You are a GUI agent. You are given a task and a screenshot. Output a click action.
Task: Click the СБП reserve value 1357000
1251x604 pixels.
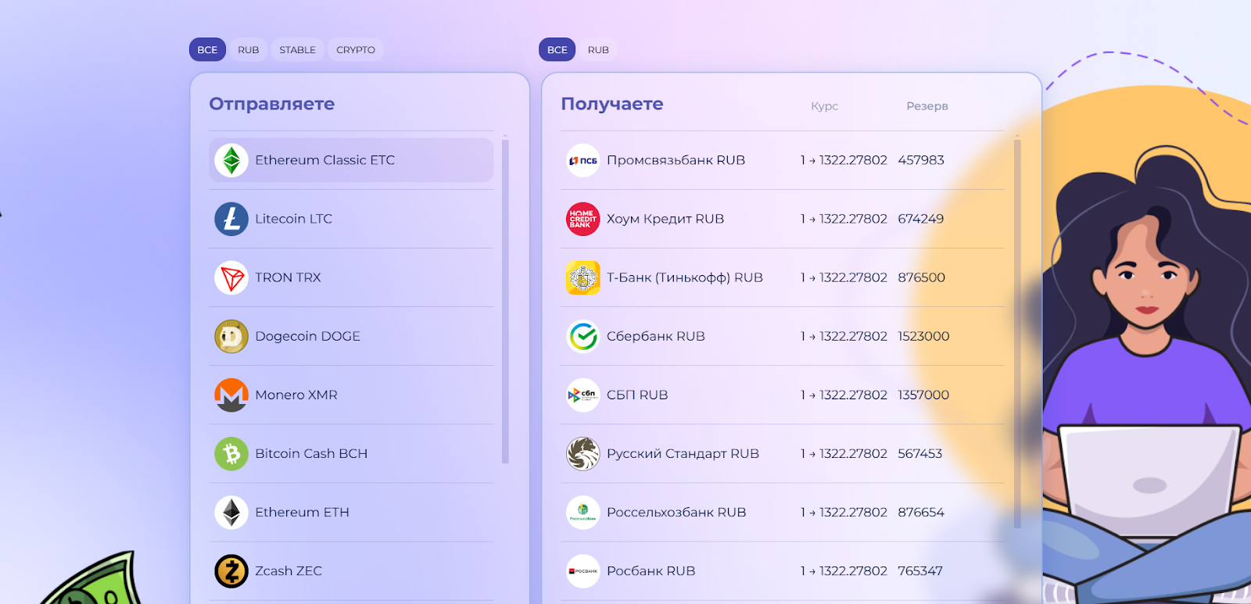tap(923, 395)
